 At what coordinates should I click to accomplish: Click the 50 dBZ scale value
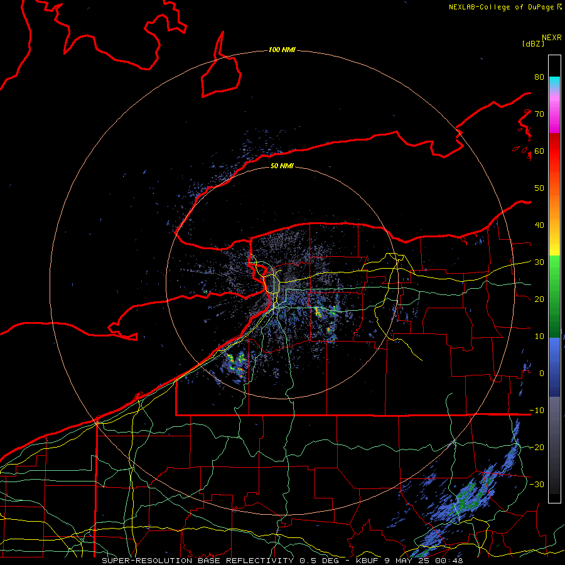(539, 188)
